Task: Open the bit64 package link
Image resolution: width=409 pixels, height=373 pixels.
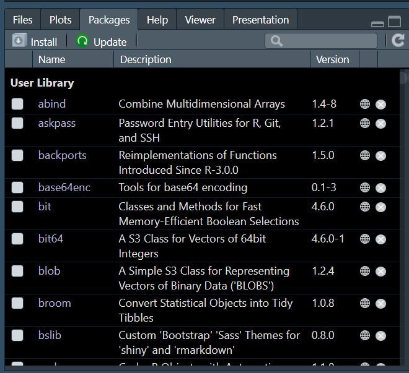Action: [51, 239]
